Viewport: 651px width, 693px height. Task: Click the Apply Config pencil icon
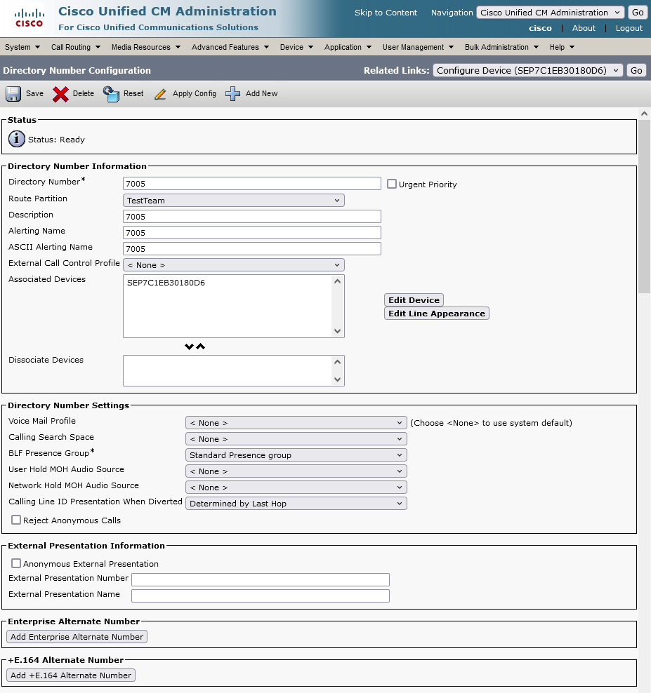160,93
